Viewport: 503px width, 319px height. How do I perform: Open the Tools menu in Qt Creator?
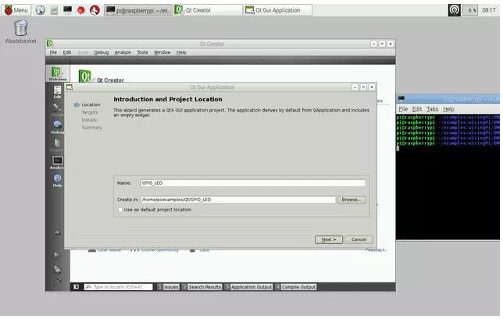coord(142,52)
